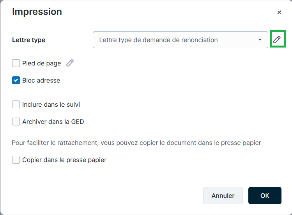Enable the Copier dans le presse papier checkbox
The image size is (292, 215).
coord(16,160)
